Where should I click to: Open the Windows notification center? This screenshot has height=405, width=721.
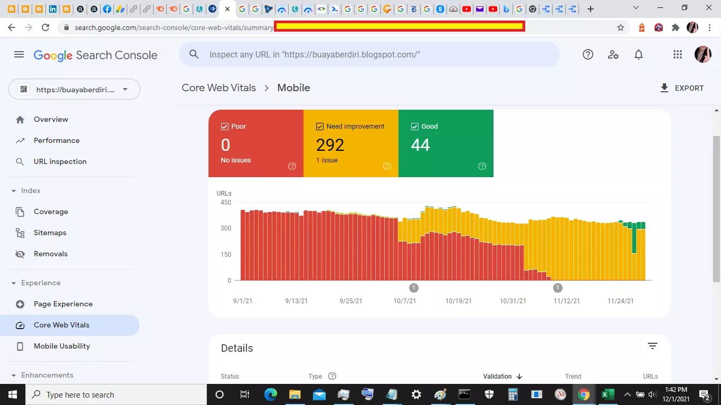tap(705, 394)
